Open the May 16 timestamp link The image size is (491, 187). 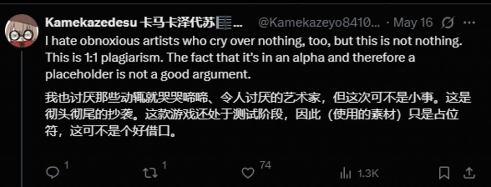pos(413,23)
